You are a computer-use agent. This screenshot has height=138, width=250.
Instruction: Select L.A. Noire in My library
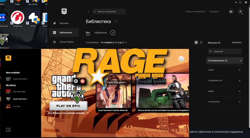coord(13,106)
